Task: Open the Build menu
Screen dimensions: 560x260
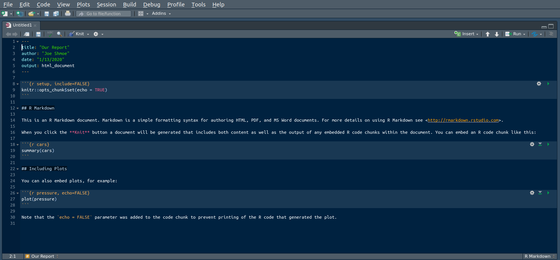Action: point(129,5)
